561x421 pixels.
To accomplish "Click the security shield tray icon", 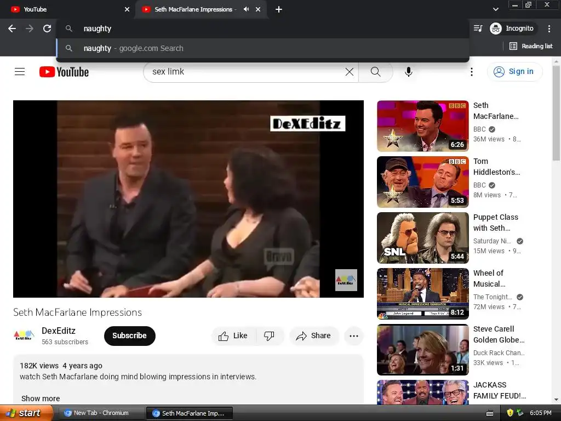I will coord(510,413).
